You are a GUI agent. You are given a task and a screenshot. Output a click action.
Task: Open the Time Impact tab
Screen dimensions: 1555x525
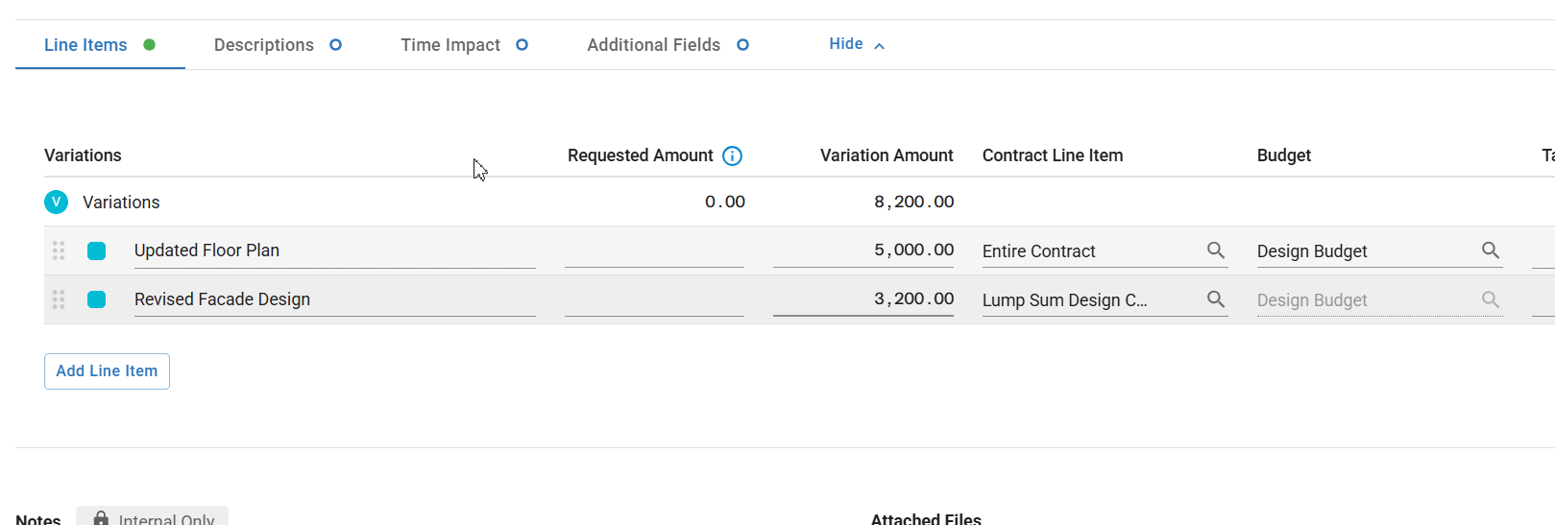[450, 45]
